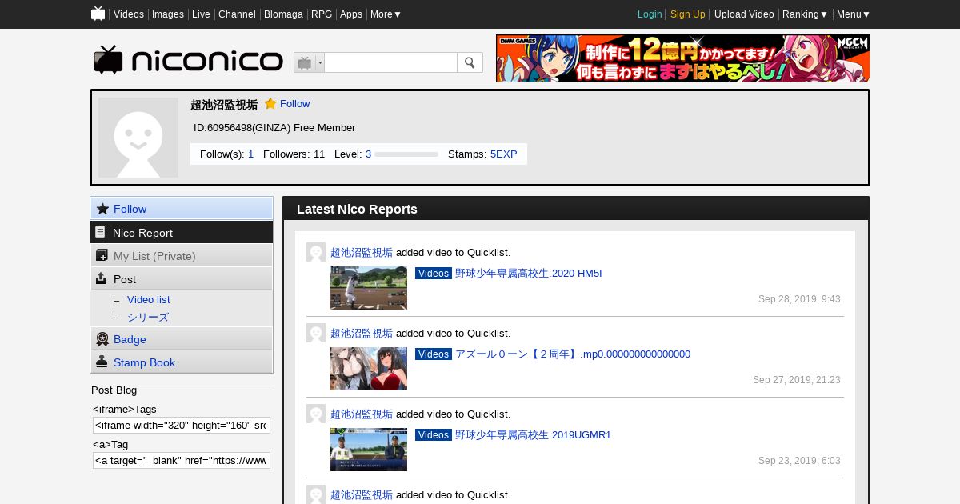The width and height of the screenshot is (960, 504).
Task: Open シリーズ under Post
Action: coord(148,317)
